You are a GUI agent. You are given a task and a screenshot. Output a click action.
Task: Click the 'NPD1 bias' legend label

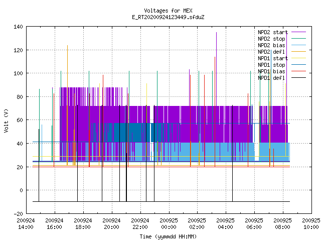(x=271, y=71)
